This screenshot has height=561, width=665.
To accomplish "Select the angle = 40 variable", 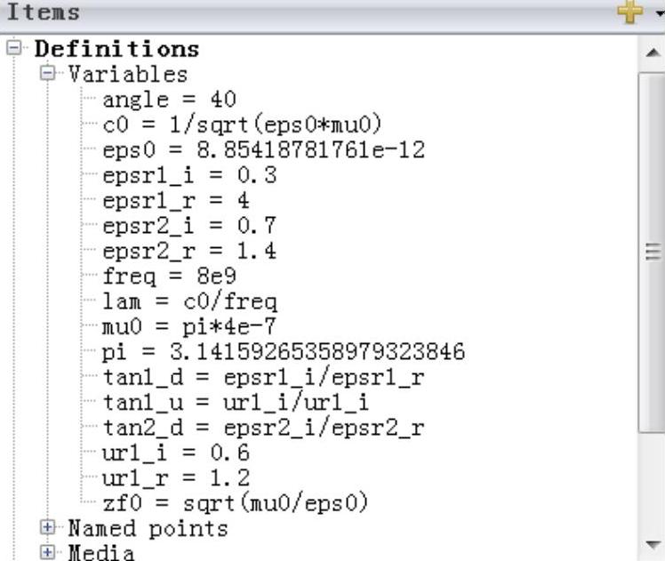I will point(168,99).
